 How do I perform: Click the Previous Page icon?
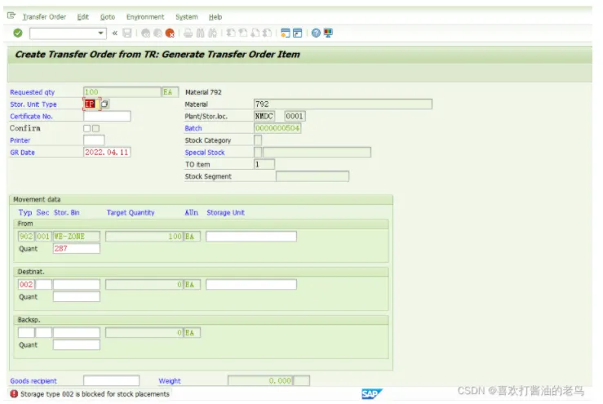(x=242, y=33)
